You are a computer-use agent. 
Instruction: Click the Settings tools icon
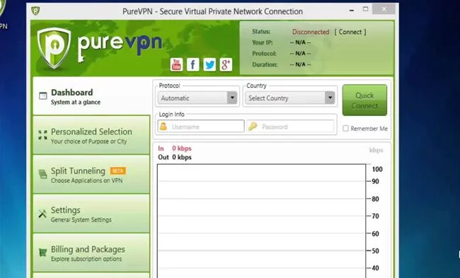(42, 214)
